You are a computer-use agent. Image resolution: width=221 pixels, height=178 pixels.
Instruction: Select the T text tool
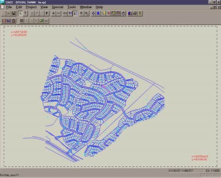tap(25, 14)
